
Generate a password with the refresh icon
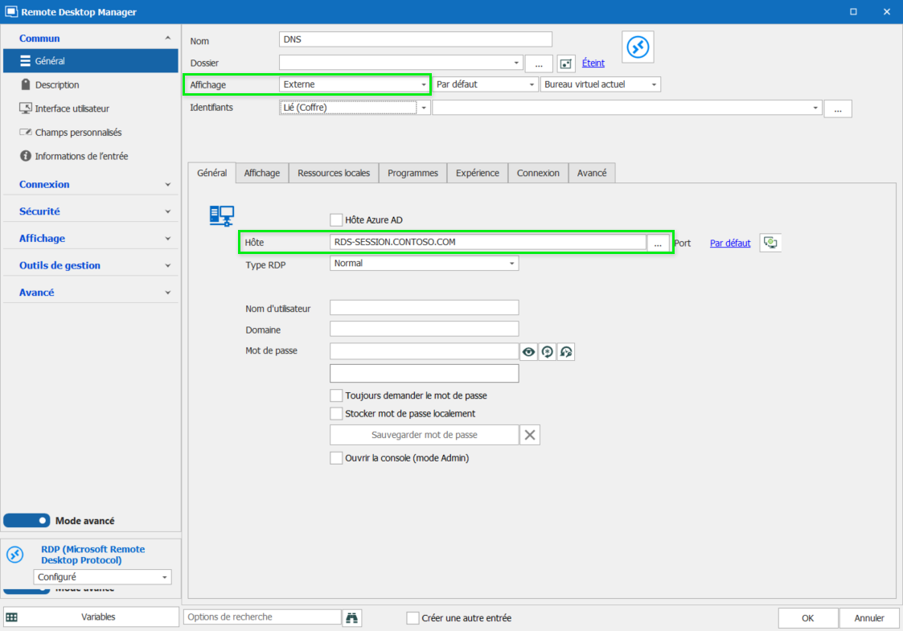547,351
